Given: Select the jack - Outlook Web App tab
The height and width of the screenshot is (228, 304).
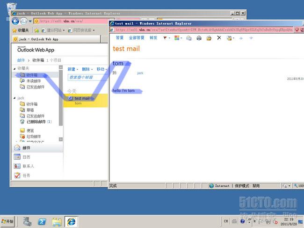Looking at the screenshot, I should [x=57, y=39].
